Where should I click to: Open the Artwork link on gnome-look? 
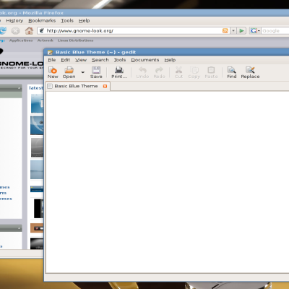45,40
